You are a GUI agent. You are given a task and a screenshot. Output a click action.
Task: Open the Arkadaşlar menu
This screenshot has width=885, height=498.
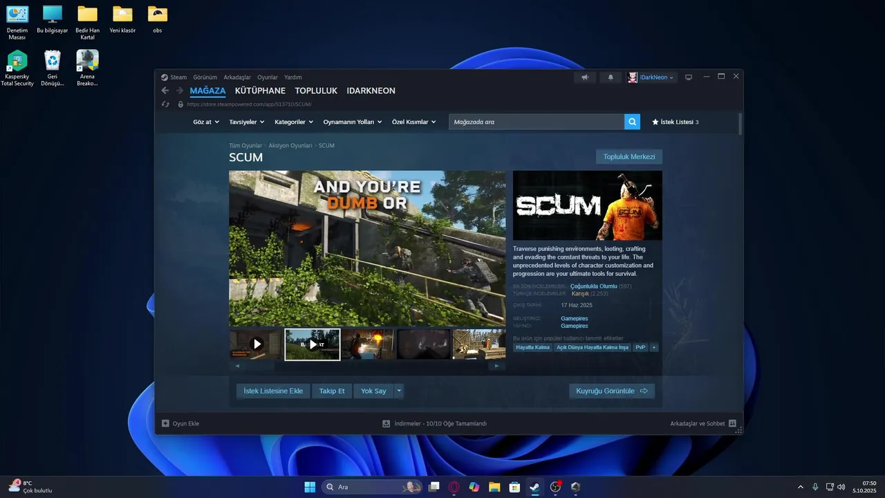click(x=237, y=77)
